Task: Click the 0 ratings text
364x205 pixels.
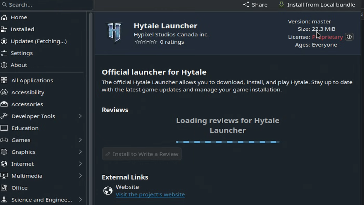Action: click(172, 42)
